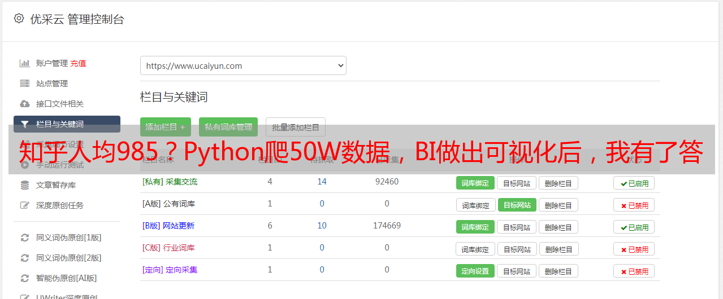Toggle 已禁用 status for the 行业词库 row
The image size is (723, 299).
[x=634, y=249]
